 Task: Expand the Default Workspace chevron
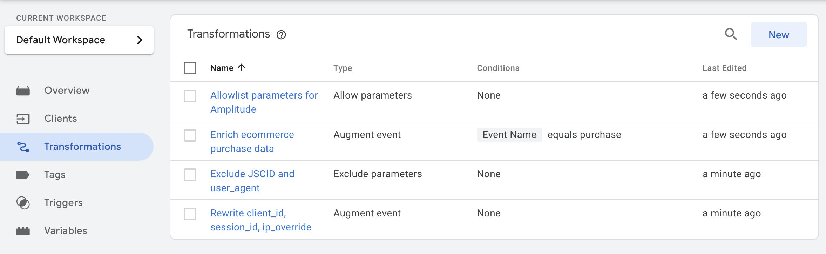(x=140, y=40)
